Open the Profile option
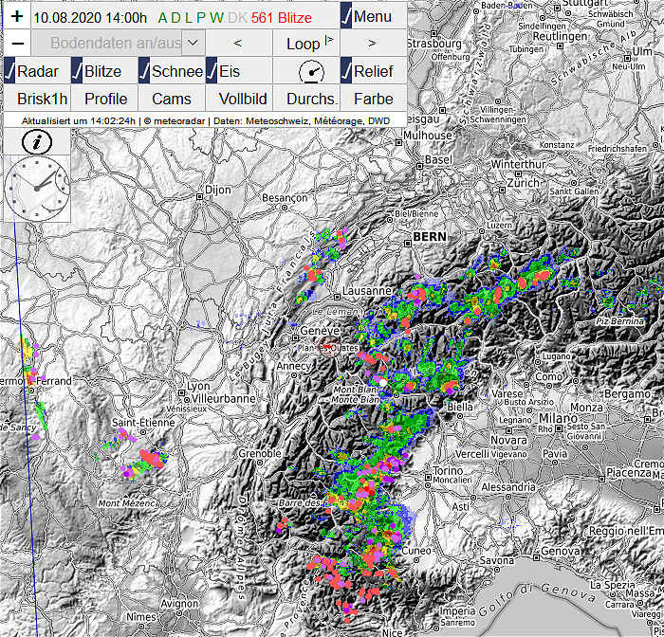Viewport: 664px width, 637px height. (x=105, y=99)
